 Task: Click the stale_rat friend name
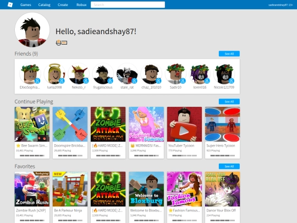(x=127, y=87)
